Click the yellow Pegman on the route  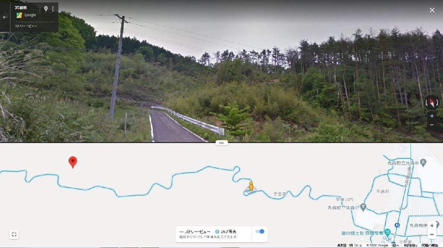(251, 187)
